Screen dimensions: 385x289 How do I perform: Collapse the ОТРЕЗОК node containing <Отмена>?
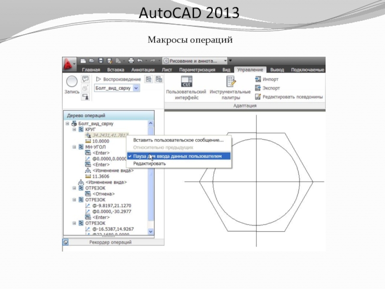(74, 188)
